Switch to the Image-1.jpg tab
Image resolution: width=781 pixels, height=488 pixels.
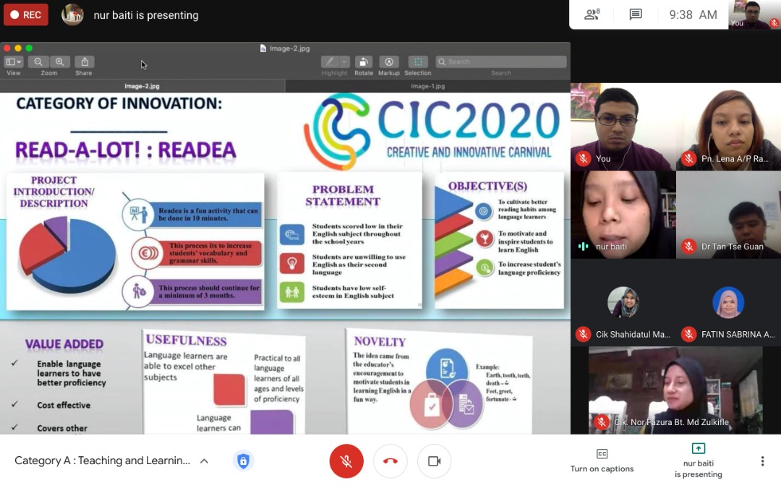click(x=428, y=86)
